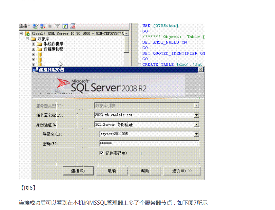The height and width of the screenshot is (210, 275).
Task: Collapse the 数据库 folder node
Action: click(27, 39)
